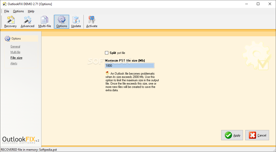The width and height of the screenshot is (276, 152).
Task: Click the OutlookFIX app icon in the title bar
Action: pyautogui.click(x=4, y=4)
